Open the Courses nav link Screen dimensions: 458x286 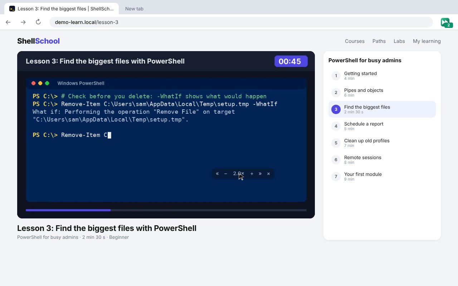tap(355, 41)
